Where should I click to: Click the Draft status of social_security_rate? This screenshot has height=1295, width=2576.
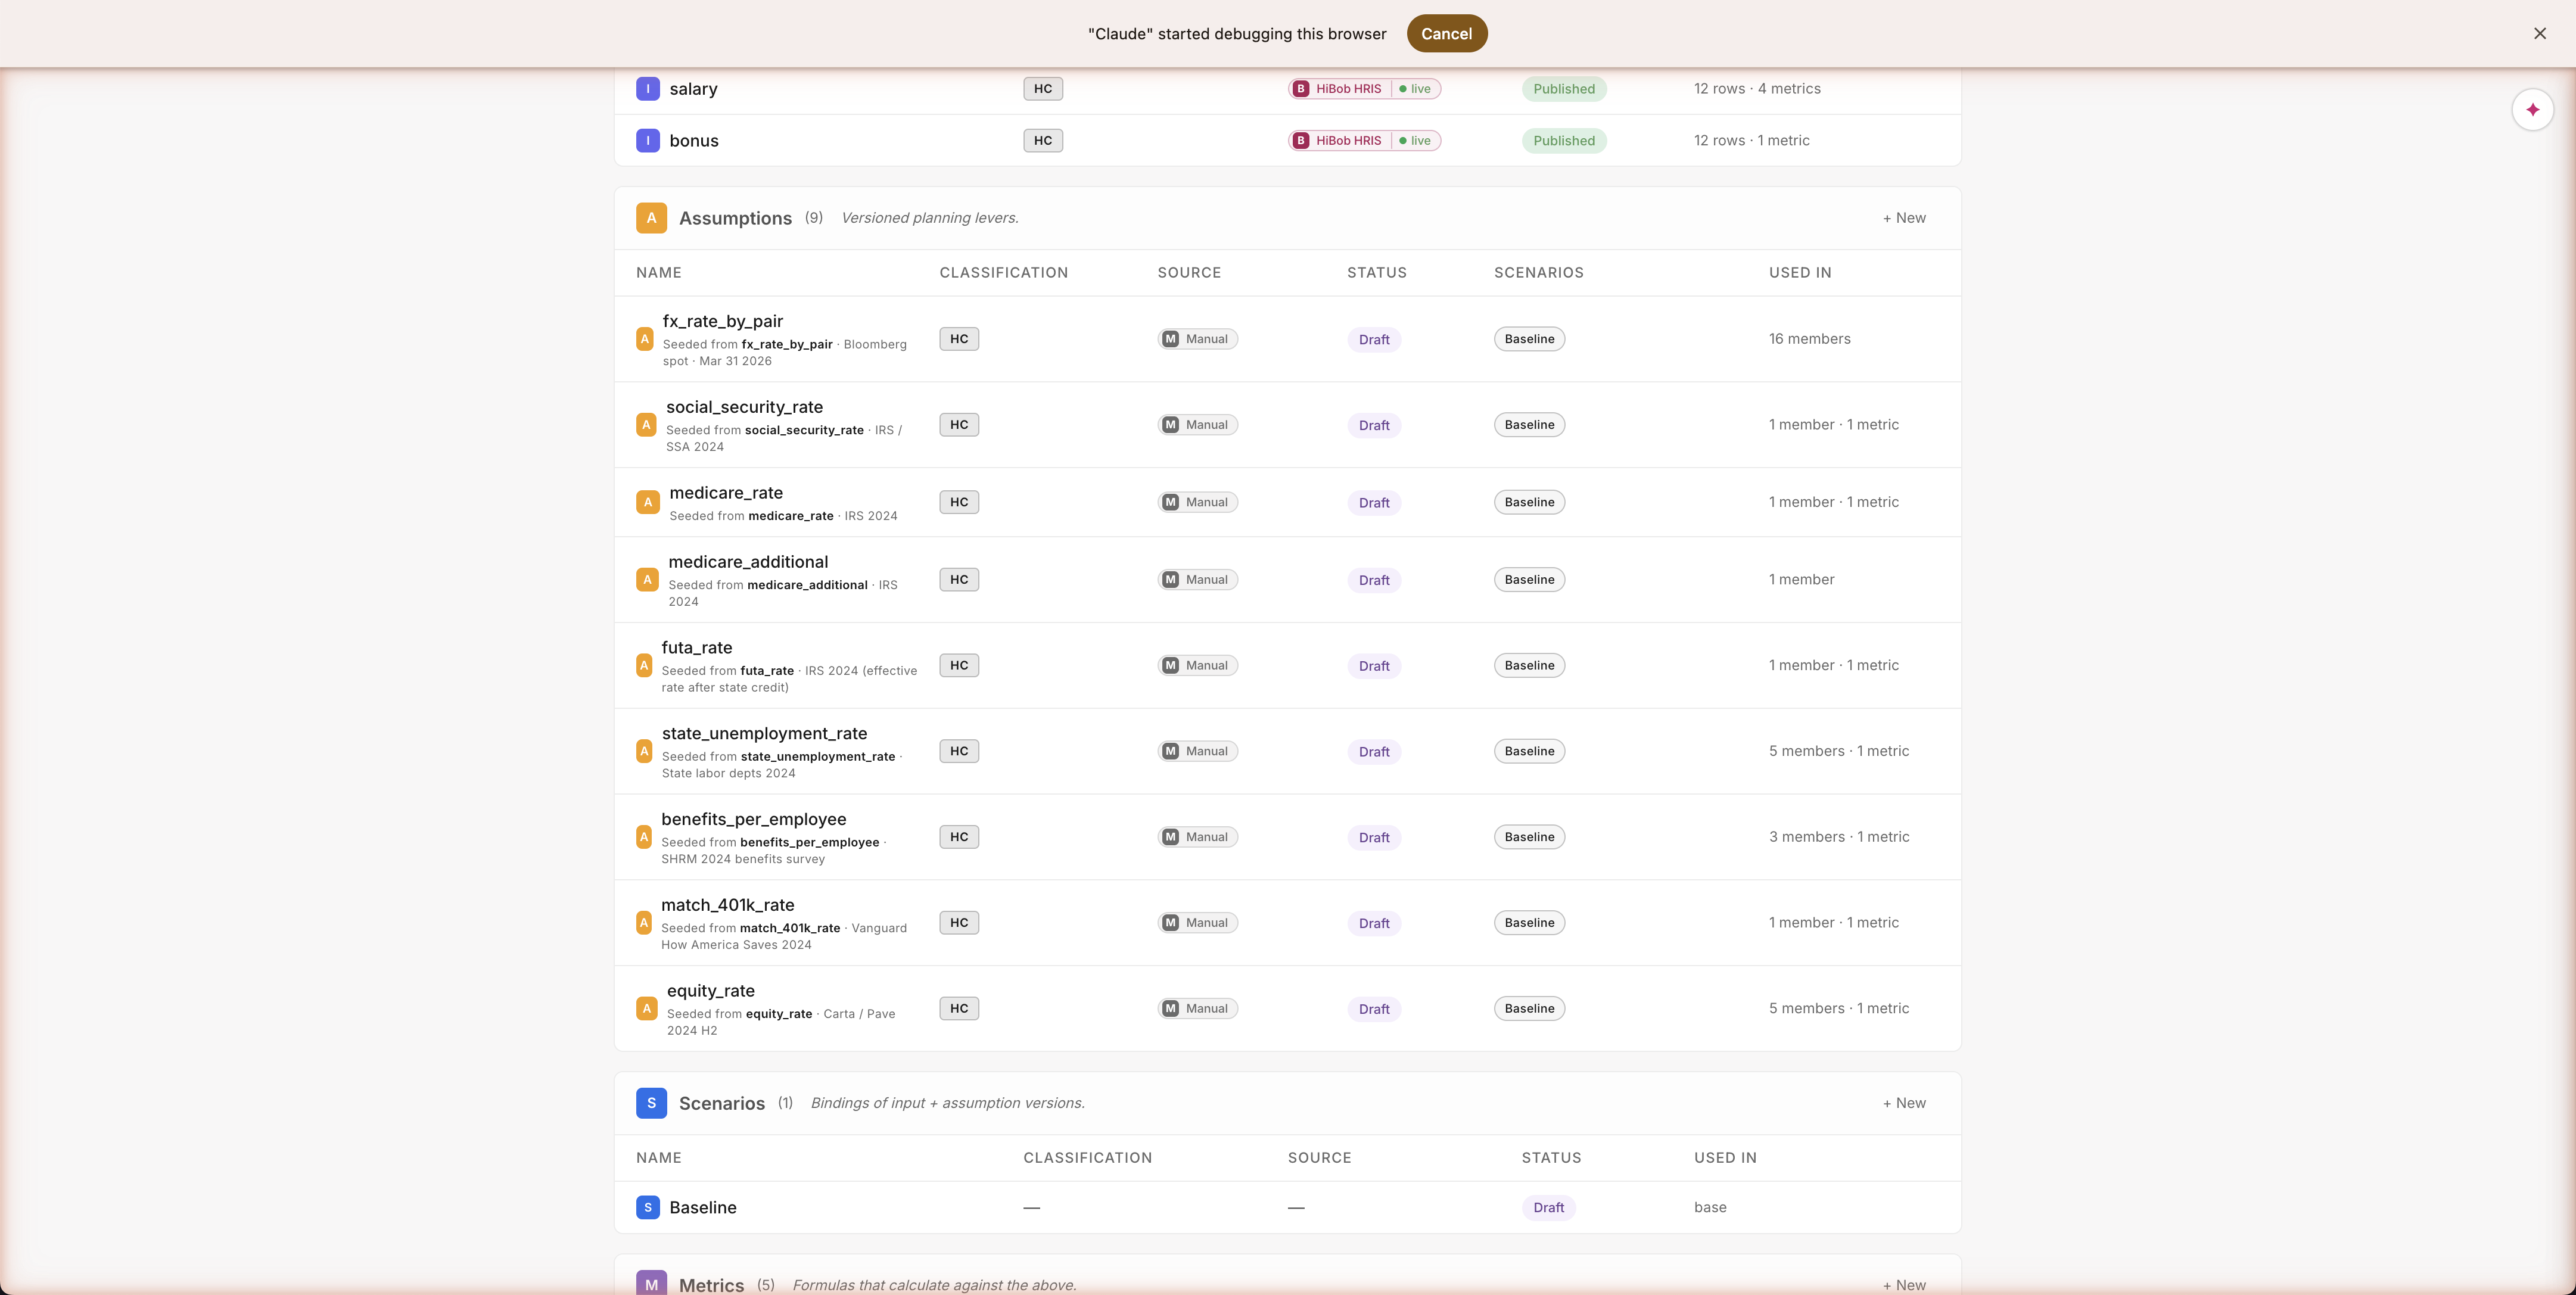[1374, 425]
